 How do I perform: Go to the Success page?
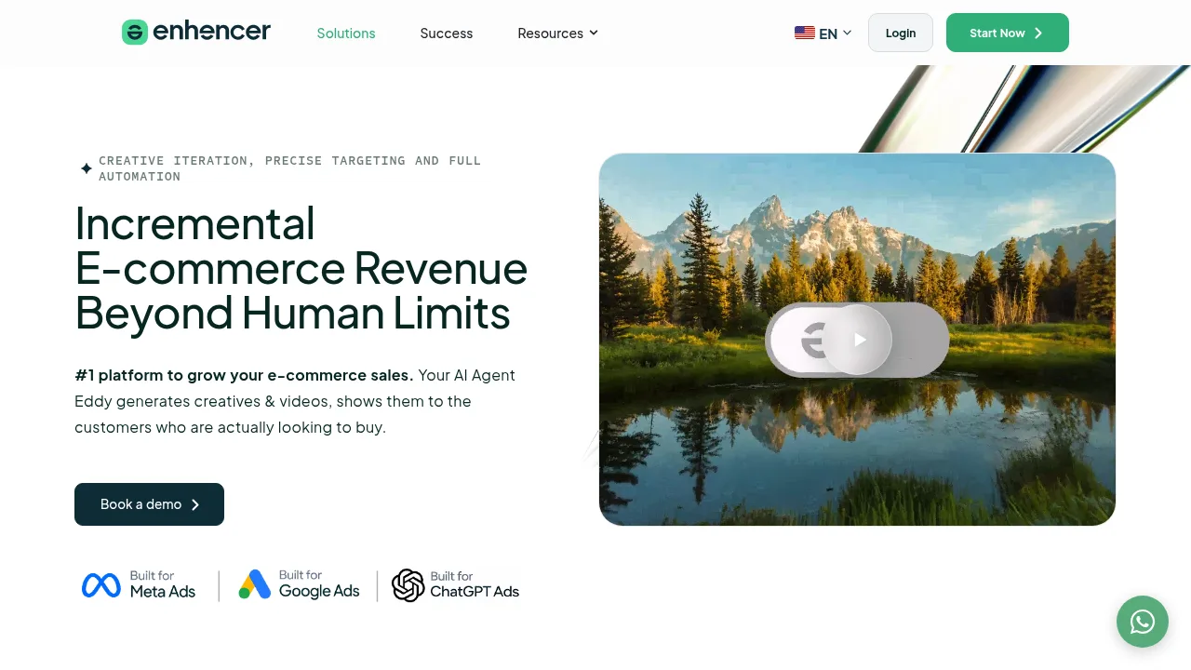[x=447, y=33]
